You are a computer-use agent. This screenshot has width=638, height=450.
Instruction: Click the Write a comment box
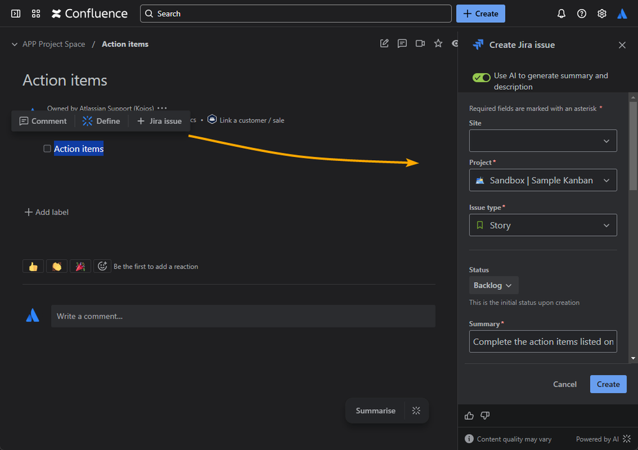[243, 316]
